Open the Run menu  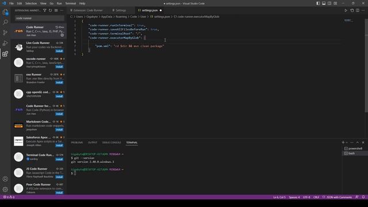click(59, 3)
